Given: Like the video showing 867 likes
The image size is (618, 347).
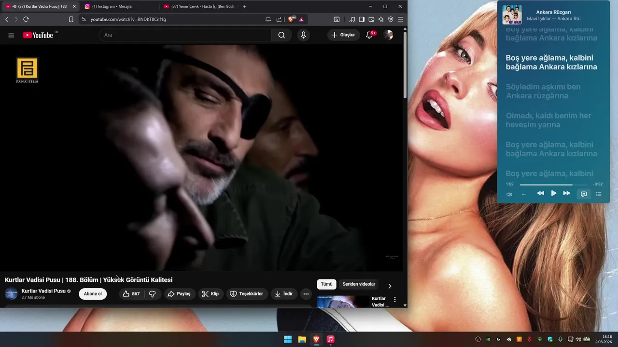Looking at the screenshot, I should point(131,294).
